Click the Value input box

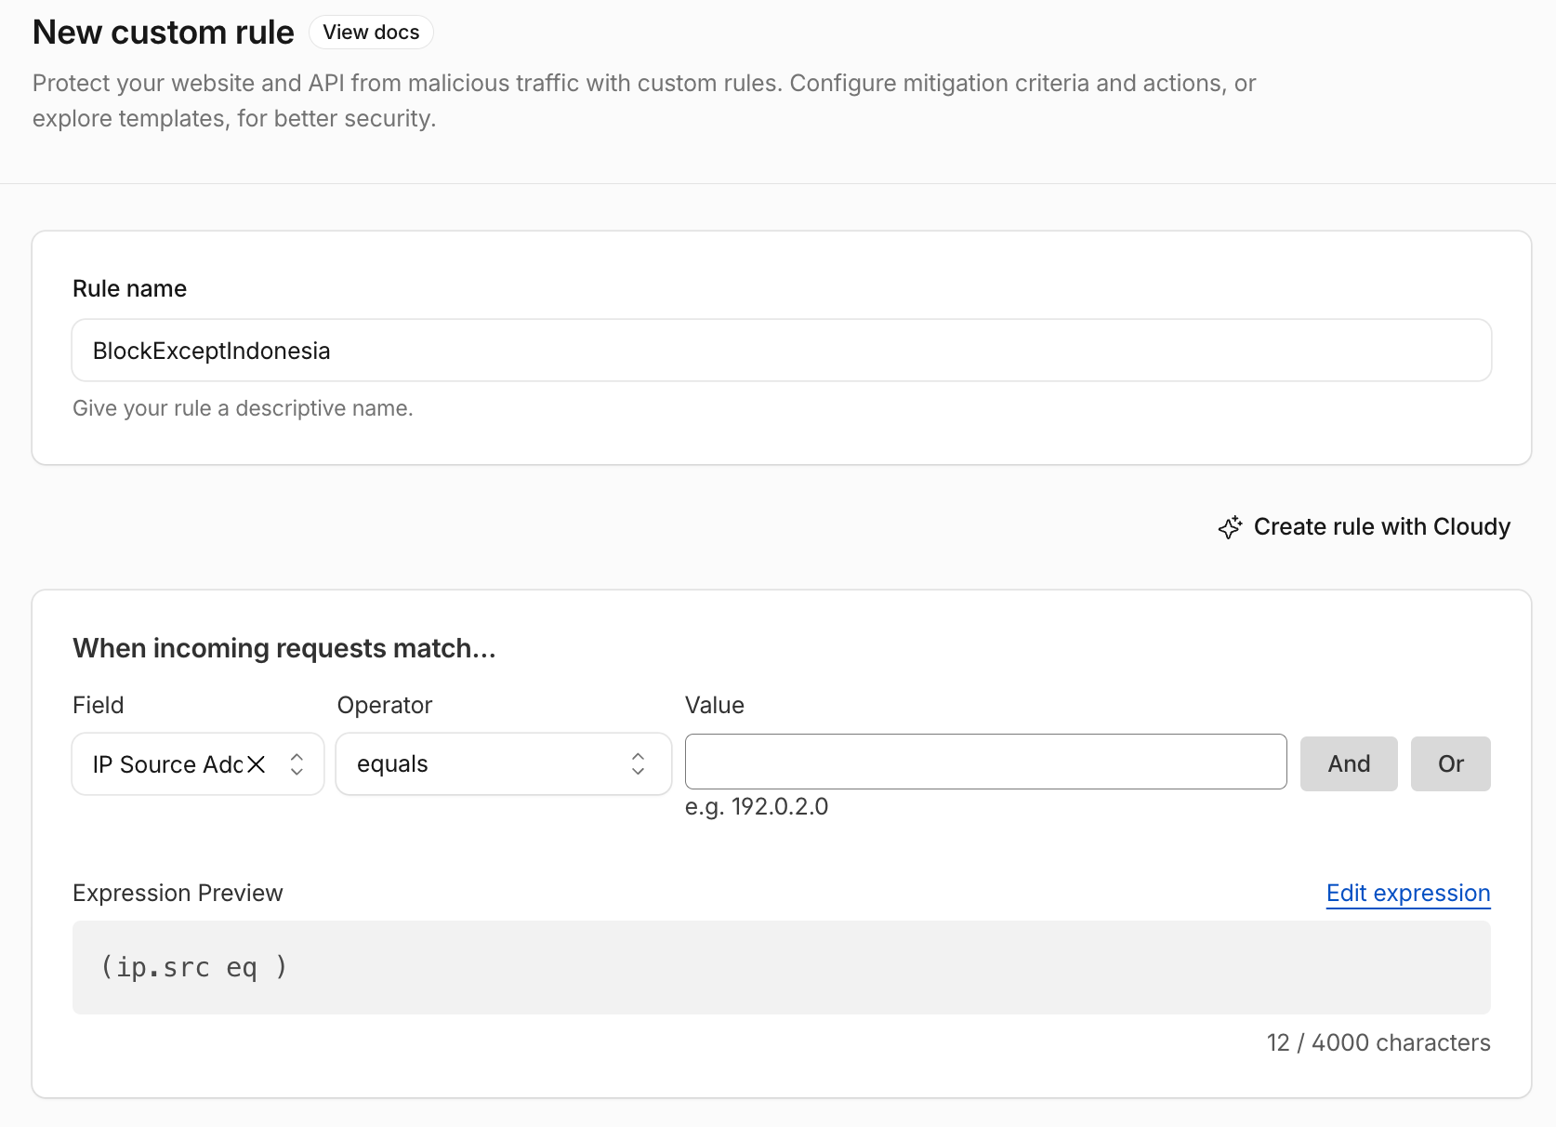(986, 762)
